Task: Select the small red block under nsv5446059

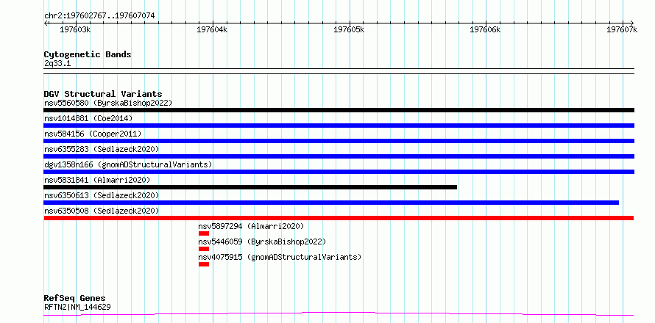Action: (204, 249)
